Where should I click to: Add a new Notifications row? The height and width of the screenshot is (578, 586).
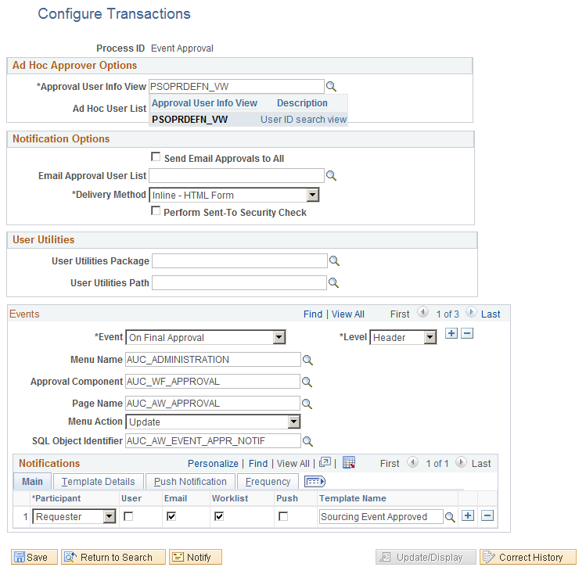(x=468, y=515)
